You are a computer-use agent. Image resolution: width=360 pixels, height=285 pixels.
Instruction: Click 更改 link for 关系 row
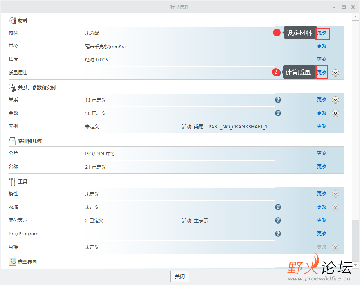click(322, 100)
